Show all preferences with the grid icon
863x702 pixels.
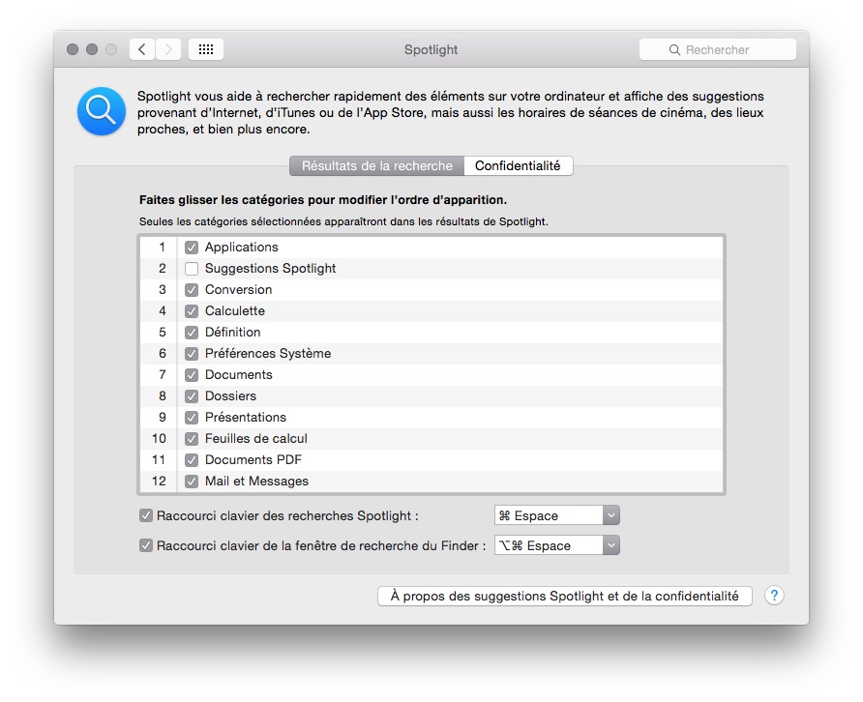coord(206,49)
